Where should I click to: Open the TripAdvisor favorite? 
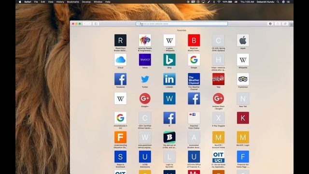[x=243, y=79]
